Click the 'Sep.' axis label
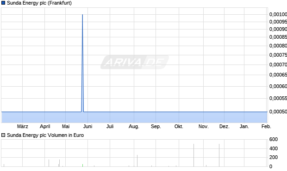 (156, 126)
